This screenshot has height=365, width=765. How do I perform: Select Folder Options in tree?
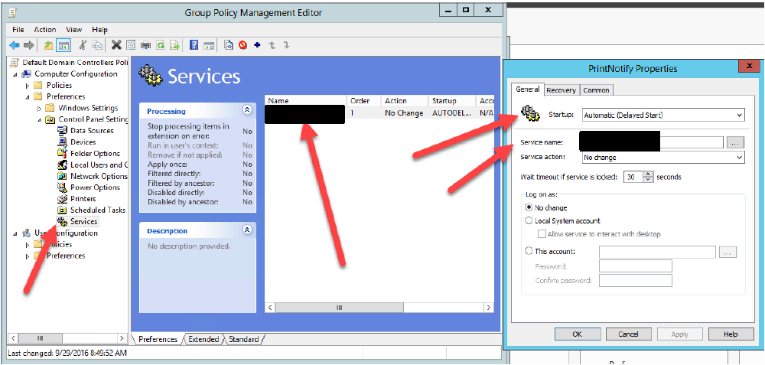point(95,153)
